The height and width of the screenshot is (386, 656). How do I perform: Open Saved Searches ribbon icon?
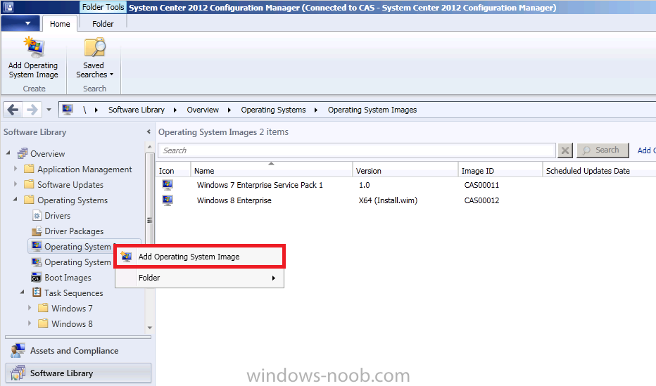pyautogui.click(x=95, y=47)
